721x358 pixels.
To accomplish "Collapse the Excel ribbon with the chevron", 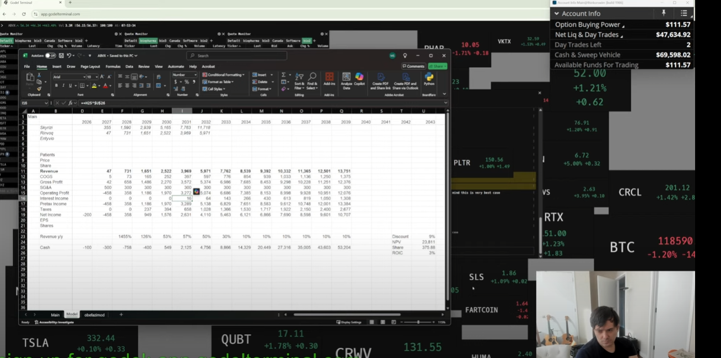I will coord(444,94).
